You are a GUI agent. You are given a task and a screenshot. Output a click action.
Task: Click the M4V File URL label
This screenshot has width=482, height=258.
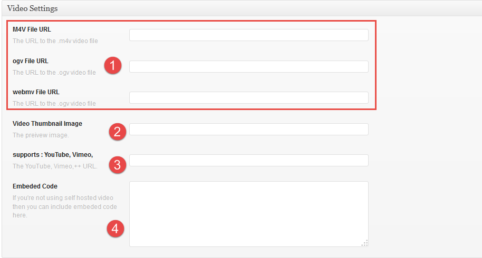[x=32, y=29]
